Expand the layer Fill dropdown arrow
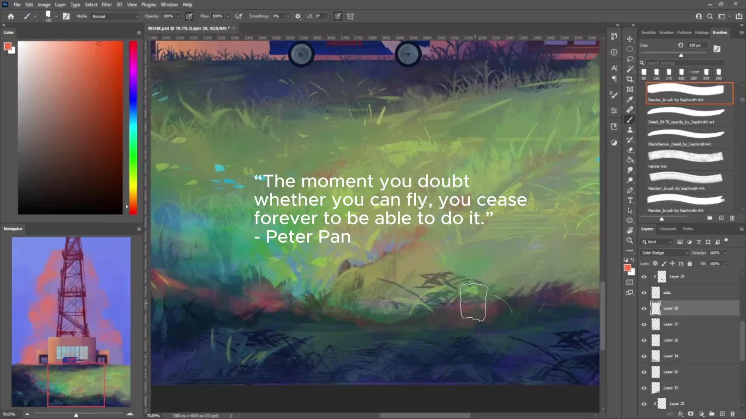746x419 pixels. 725,264
